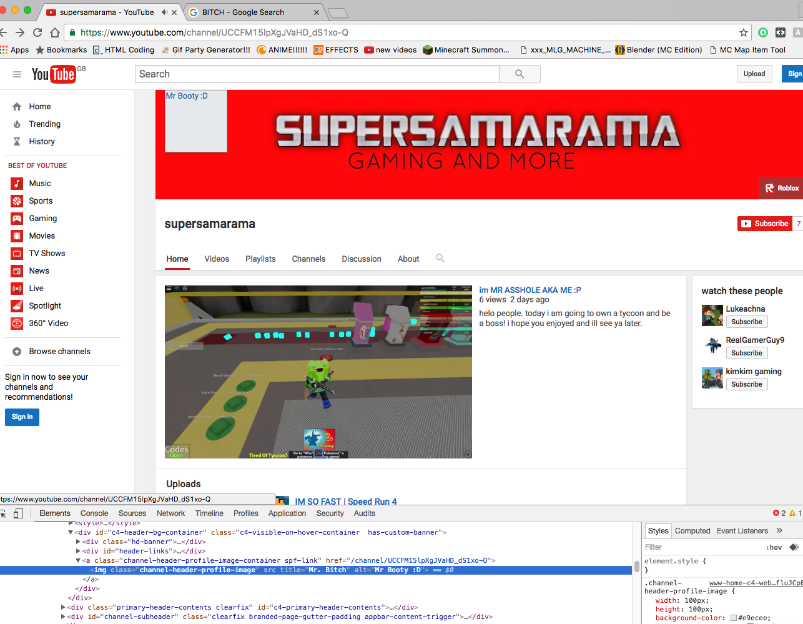The image size is (803, 624).
Task: Click the browser address bar
Action: tap(406, 32)
